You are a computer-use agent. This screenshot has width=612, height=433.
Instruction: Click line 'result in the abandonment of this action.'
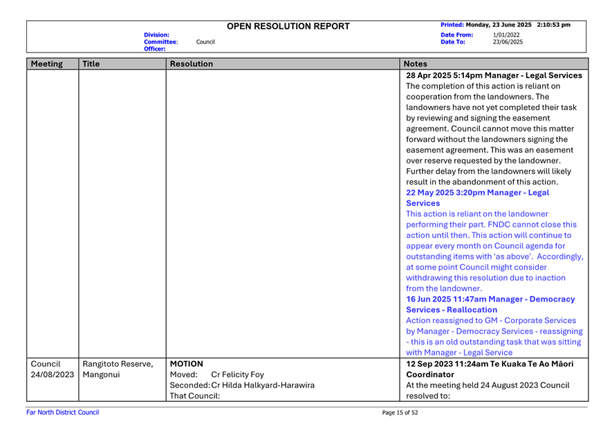click(x=482, y=182)
